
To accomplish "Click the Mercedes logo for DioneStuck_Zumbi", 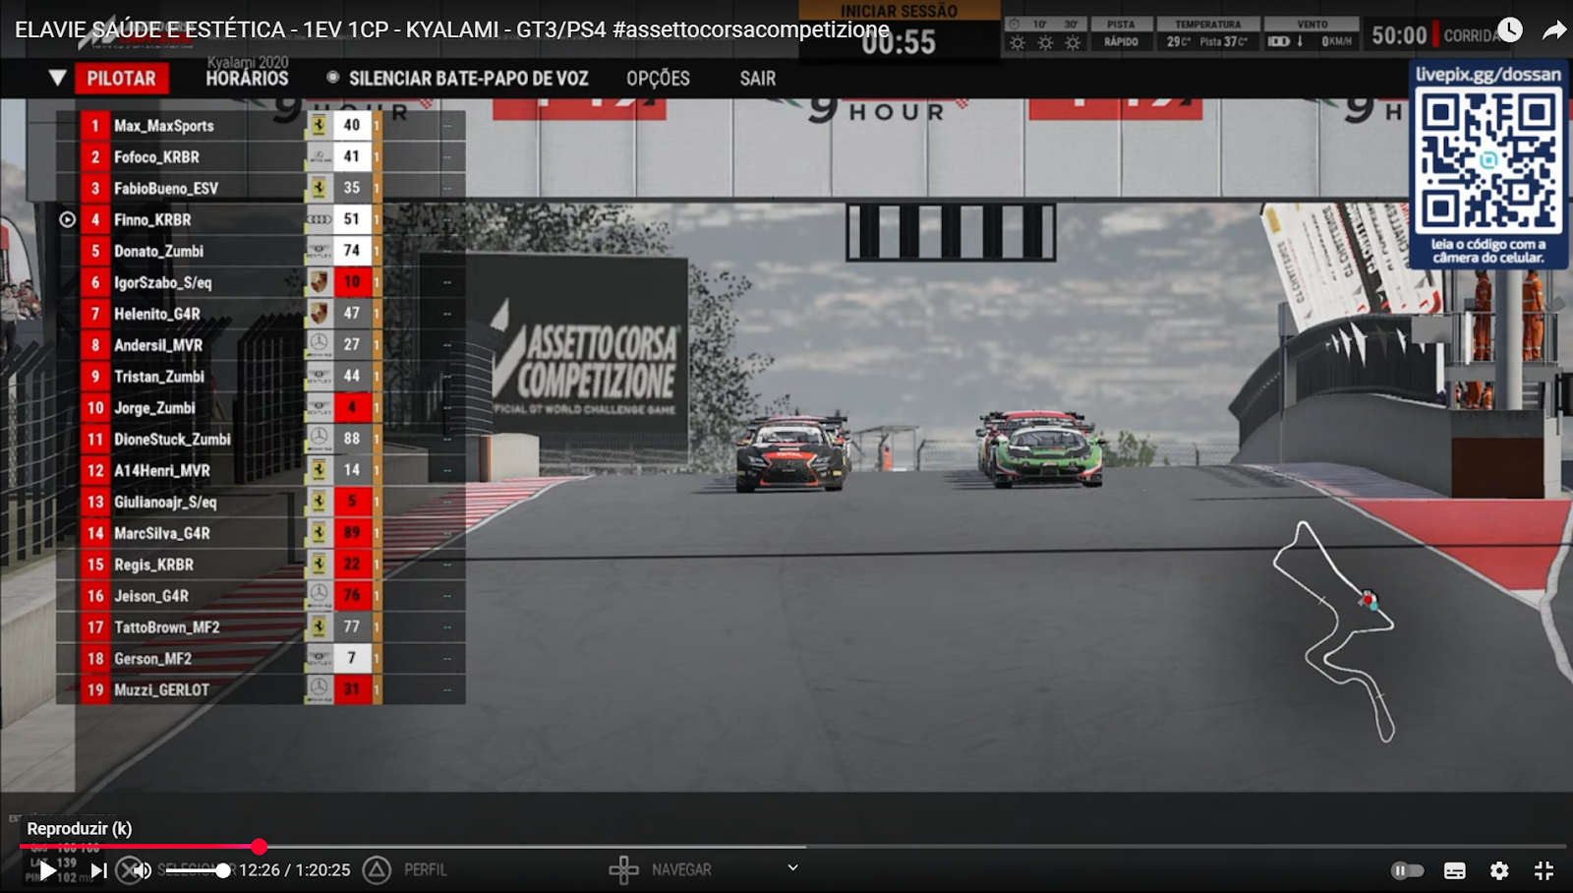I will [x=320, y=439].
